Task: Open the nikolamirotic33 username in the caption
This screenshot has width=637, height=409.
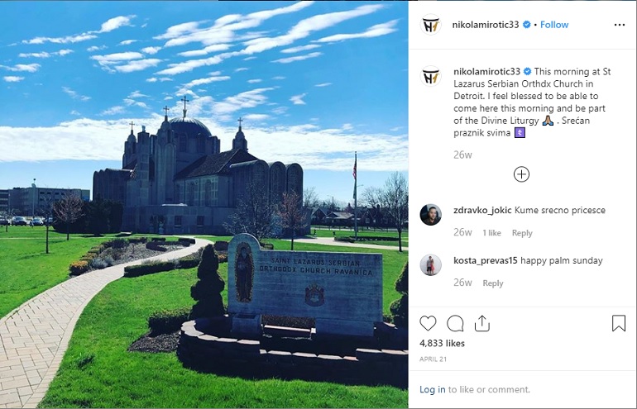Action: (x=486, y=71)
